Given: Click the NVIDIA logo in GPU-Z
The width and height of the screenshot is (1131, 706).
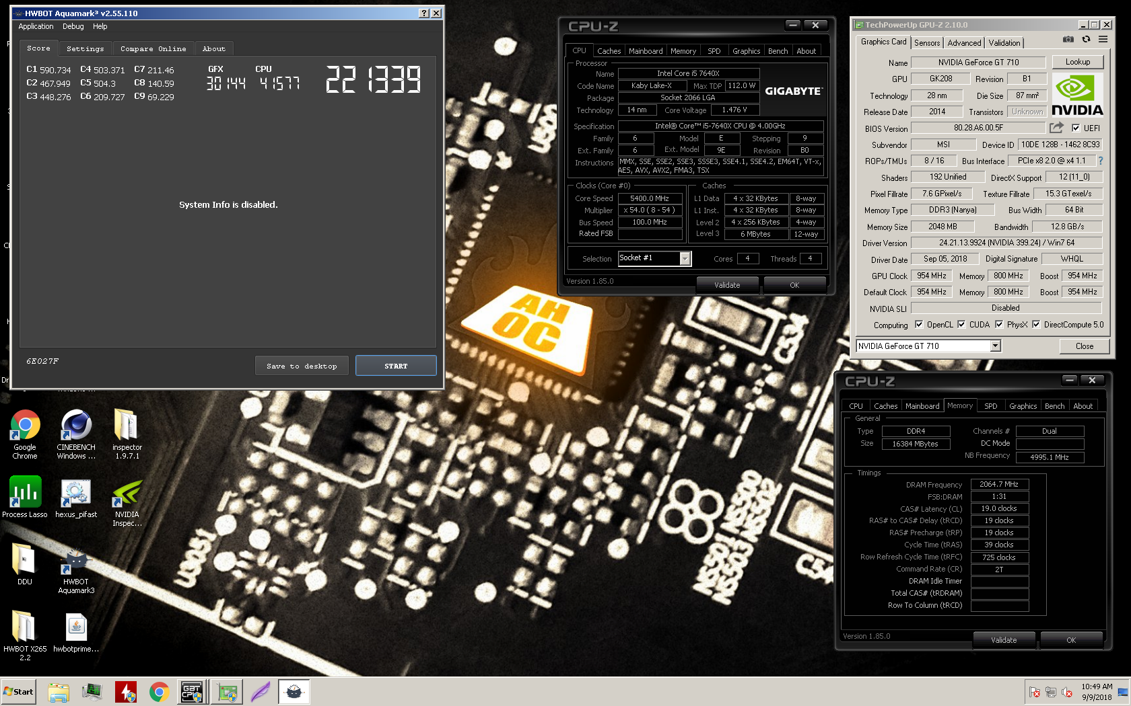Looking at the screenshot, I should (1078, 95).
